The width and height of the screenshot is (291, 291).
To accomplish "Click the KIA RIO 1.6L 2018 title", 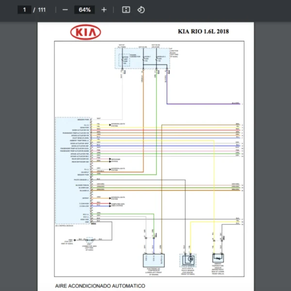I will 203,32.
